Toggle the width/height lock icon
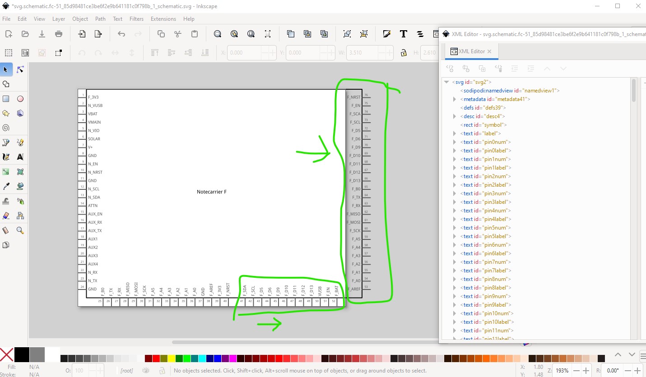Viewport: 646px width, 377px height. tap(404, 53)
